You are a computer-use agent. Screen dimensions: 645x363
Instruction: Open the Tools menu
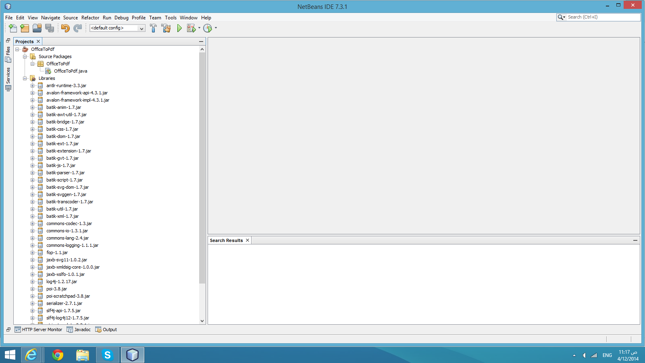tap(171, 18)
